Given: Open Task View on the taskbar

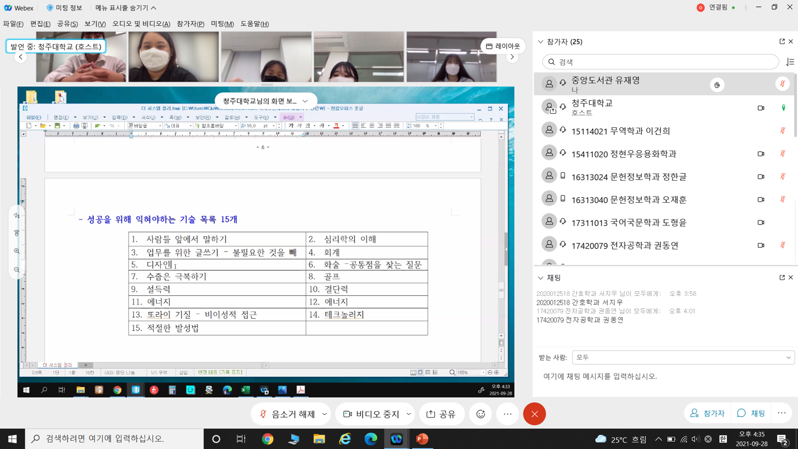Looking at the screenshot, I should pyautogui.click(x=241, y=439).
